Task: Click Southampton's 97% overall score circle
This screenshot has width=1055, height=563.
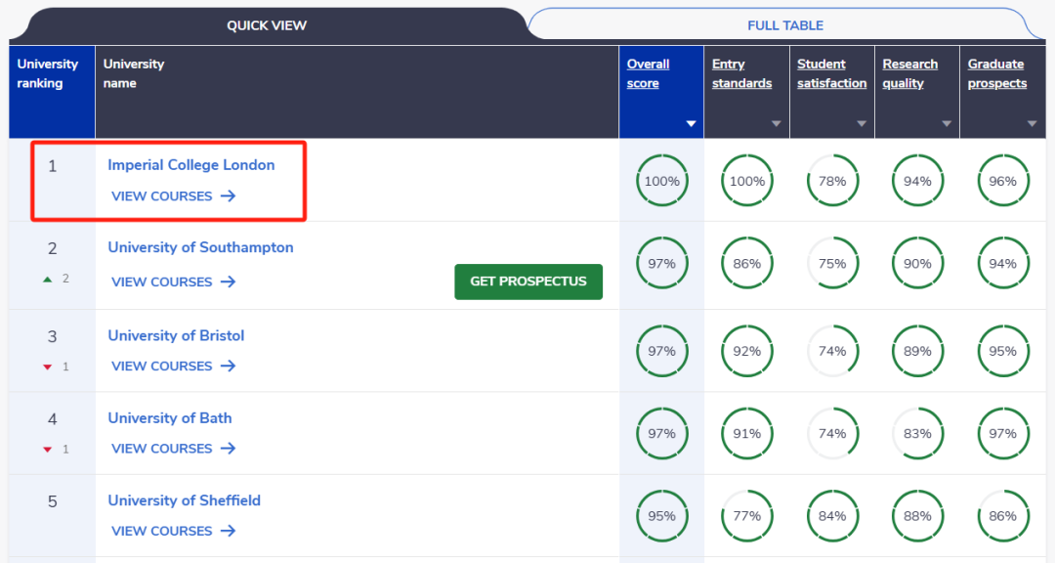Action: [x=662, y=263]
